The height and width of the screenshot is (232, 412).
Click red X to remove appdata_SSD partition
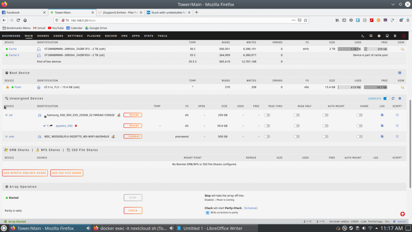(x=76, y=126)
